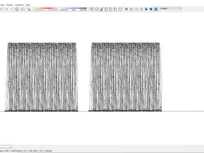
Task: Open the Model Info dialog
Action: tap(23, 9)
